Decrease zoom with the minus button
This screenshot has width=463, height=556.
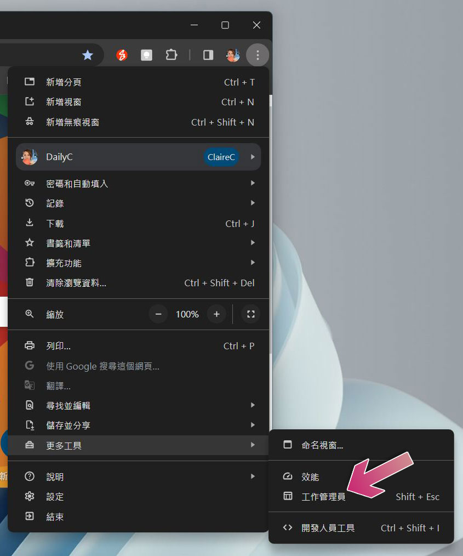pos(158,314)
